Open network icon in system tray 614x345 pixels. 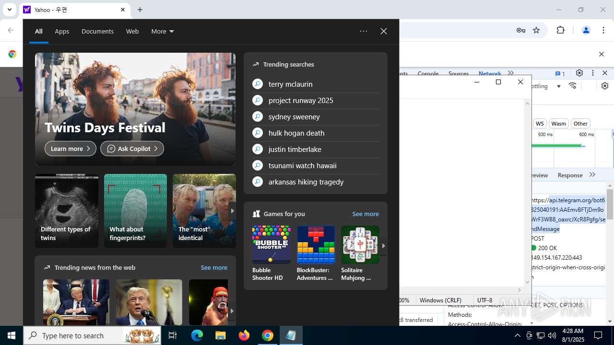[x=541, y=335]
